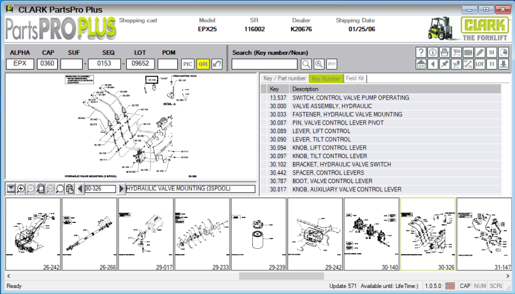Screen dimensions: 515x294
Task: Select row 30.000 VALVE ASSEMBLY, HYDRAULIC
Action: [x=381, y=106]
